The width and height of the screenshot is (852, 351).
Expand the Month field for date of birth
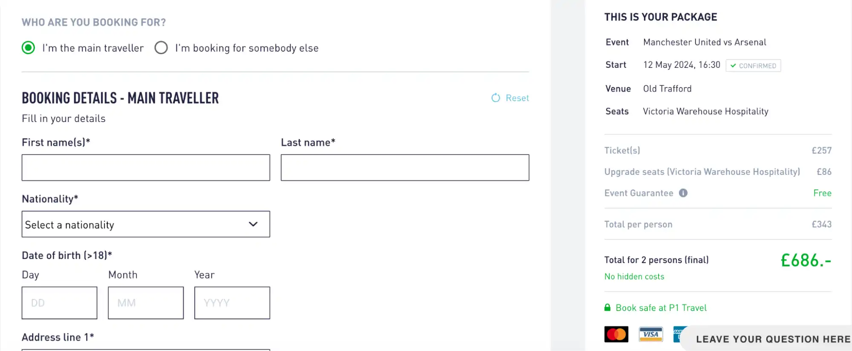tap(145, 302)
